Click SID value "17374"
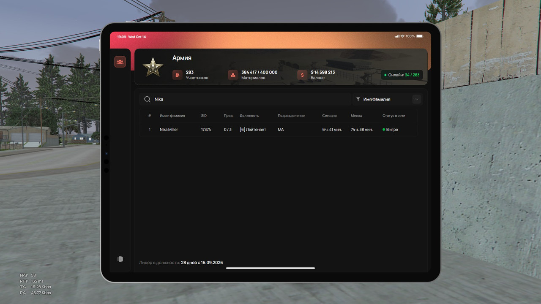The width and height of the screenshot is (541, 304). click(206, 130)
